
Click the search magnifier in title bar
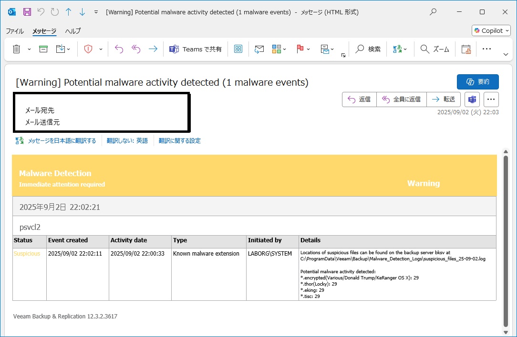[x=433, y=12]
